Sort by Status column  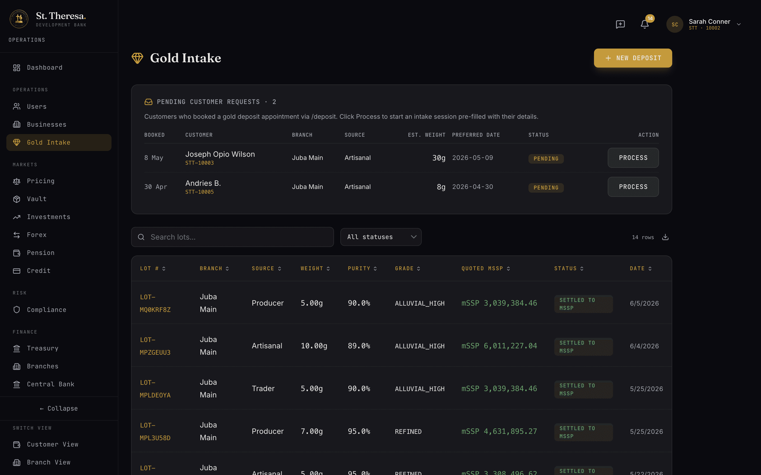click(x=569, y=268)
